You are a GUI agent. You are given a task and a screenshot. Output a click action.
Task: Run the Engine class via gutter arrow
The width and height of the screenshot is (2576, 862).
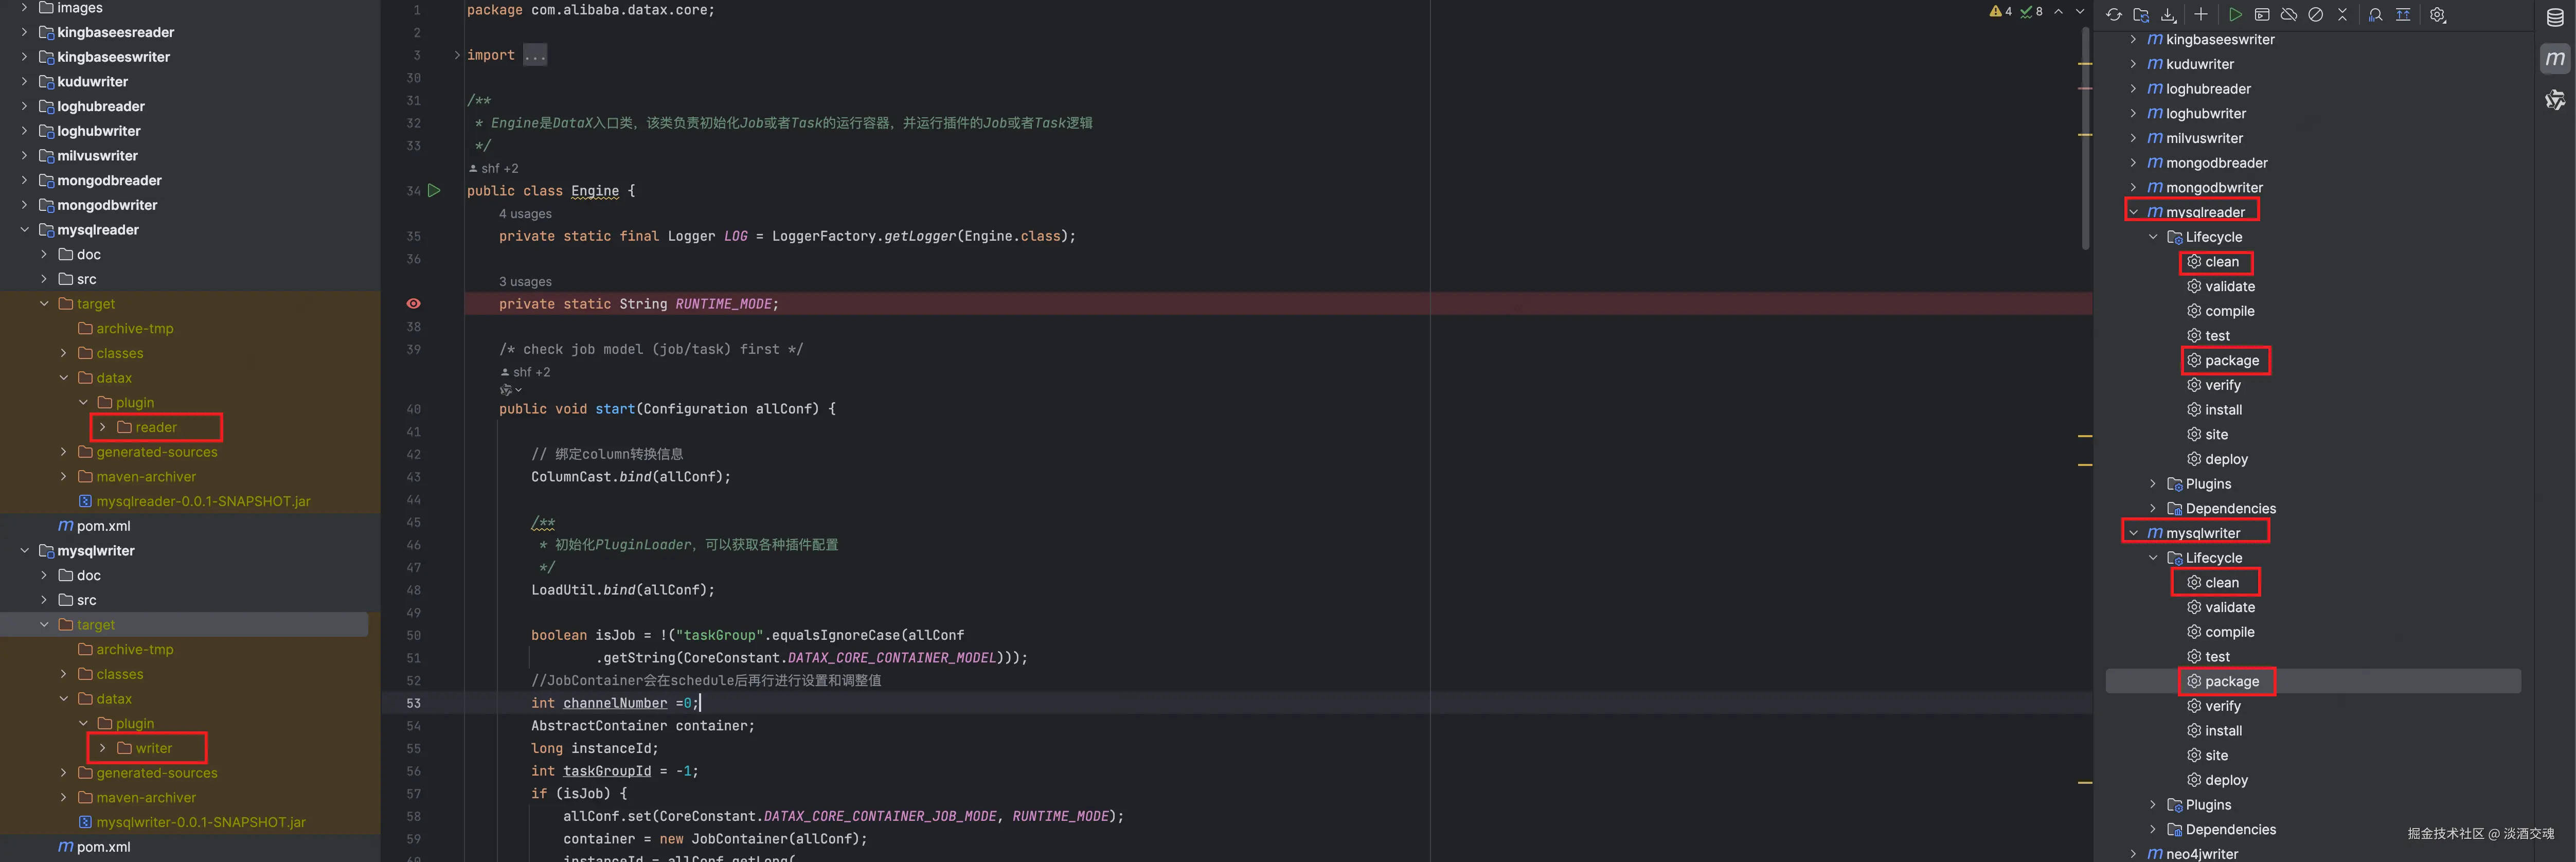434,190
